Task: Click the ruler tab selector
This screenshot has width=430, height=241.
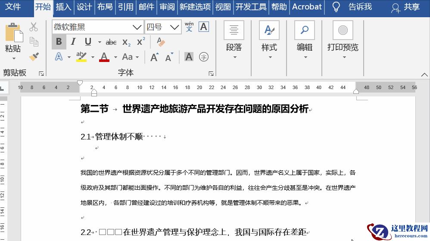Action: coord(3,89)
